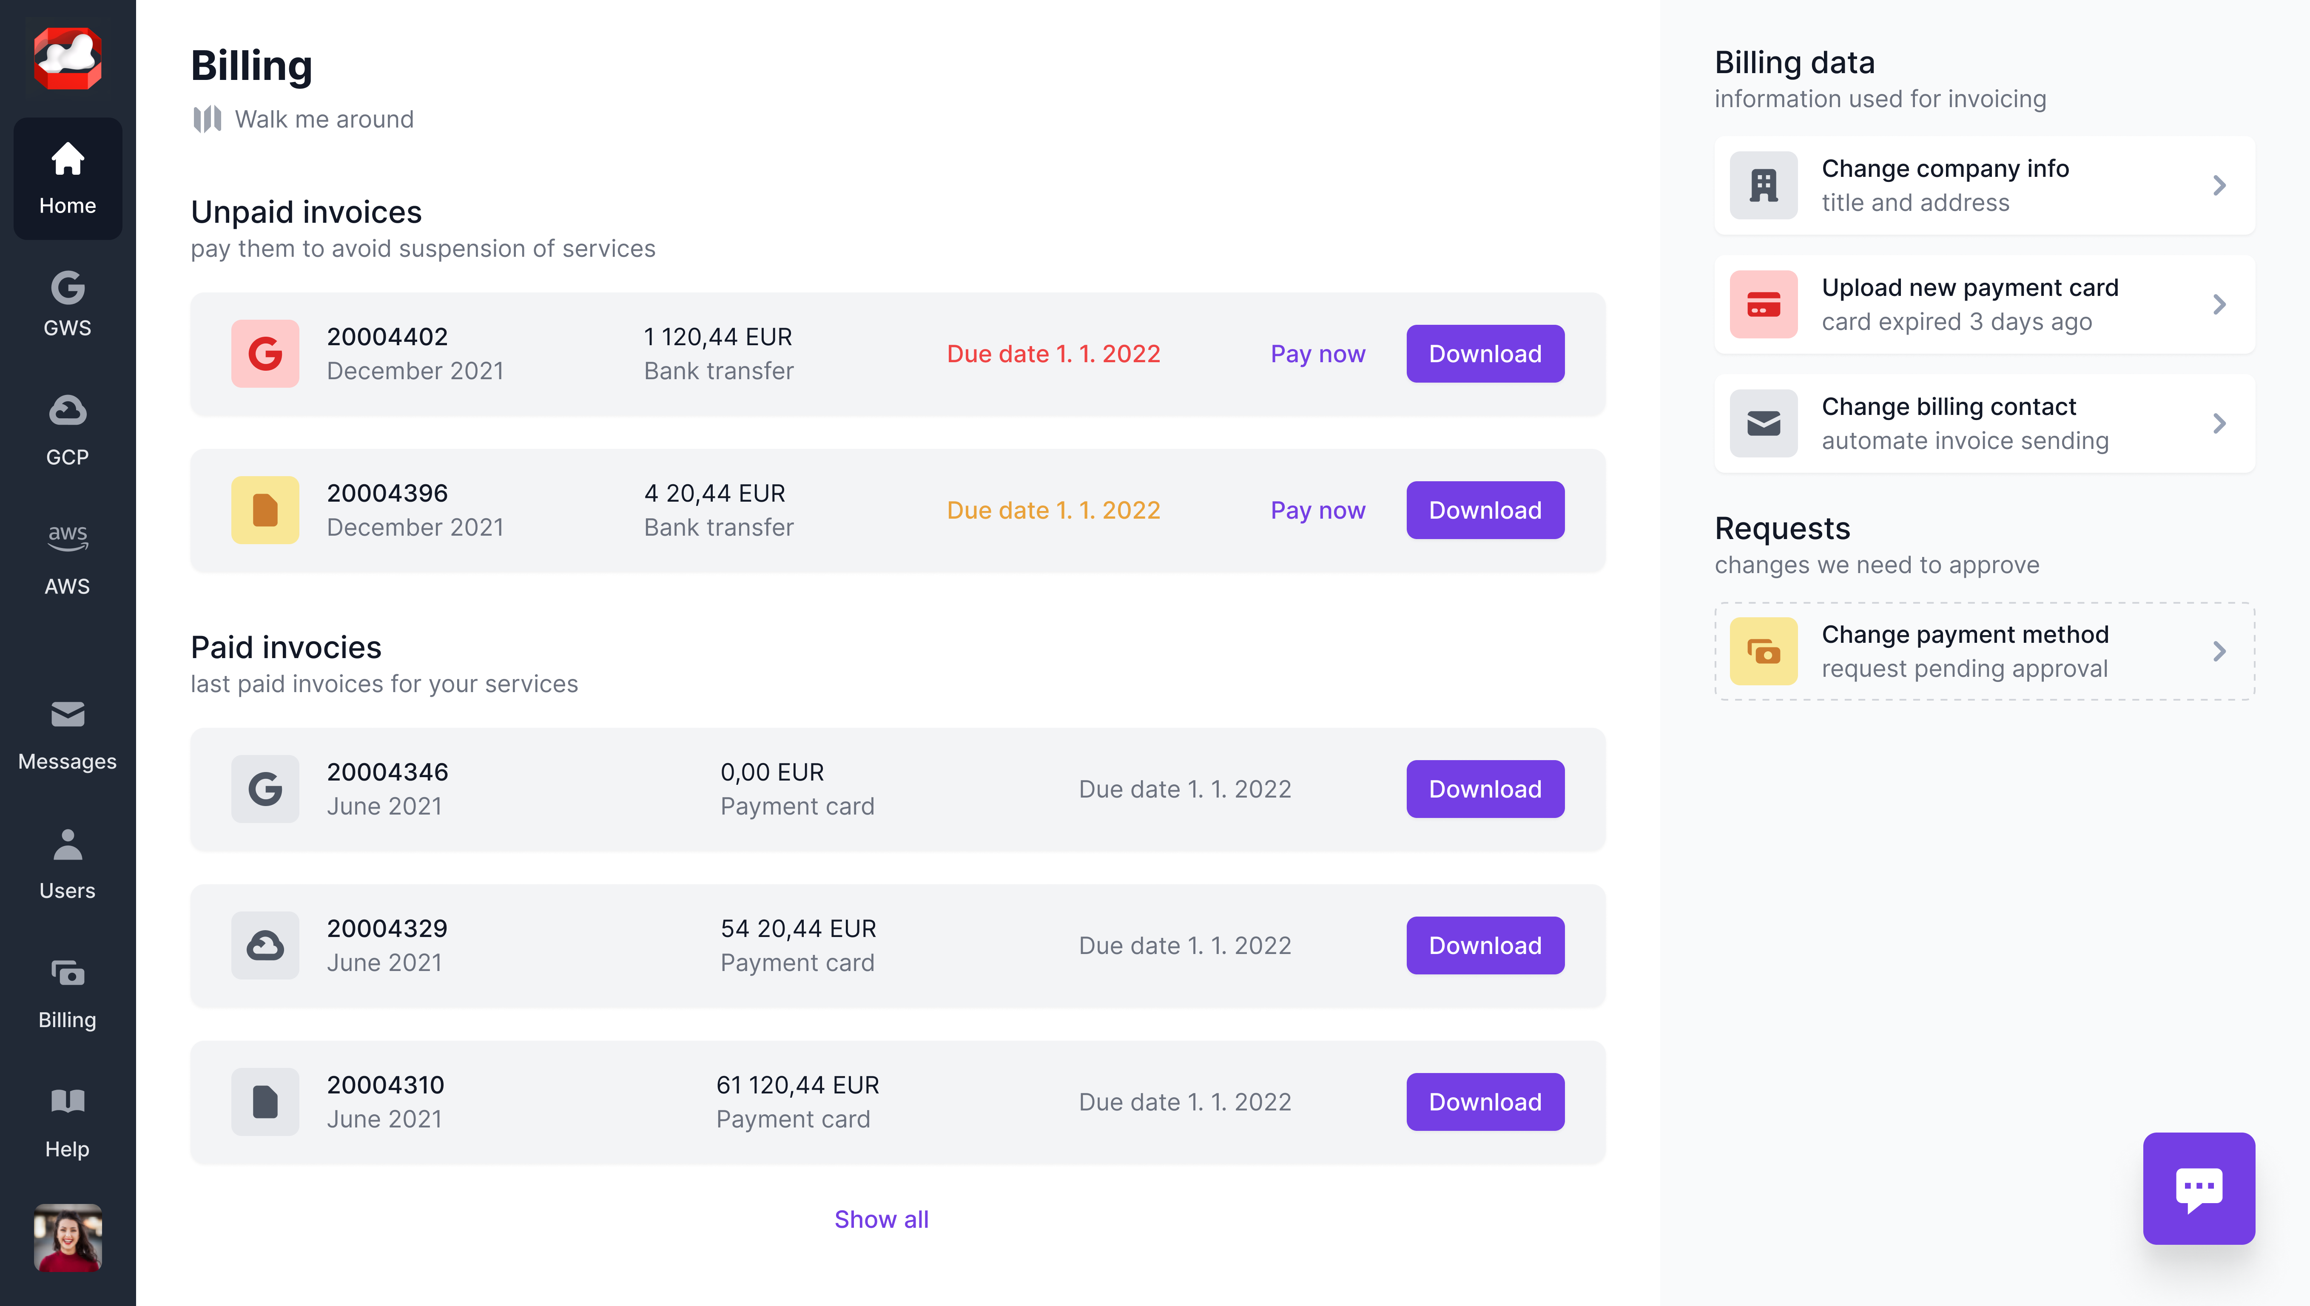Open AWS section in sidebar
Viewport: 2310px width, 1306px height.
(67, 561)
